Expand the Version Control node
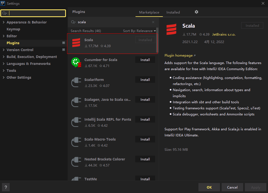Screen dimensions: 268x193 (4, 50)
